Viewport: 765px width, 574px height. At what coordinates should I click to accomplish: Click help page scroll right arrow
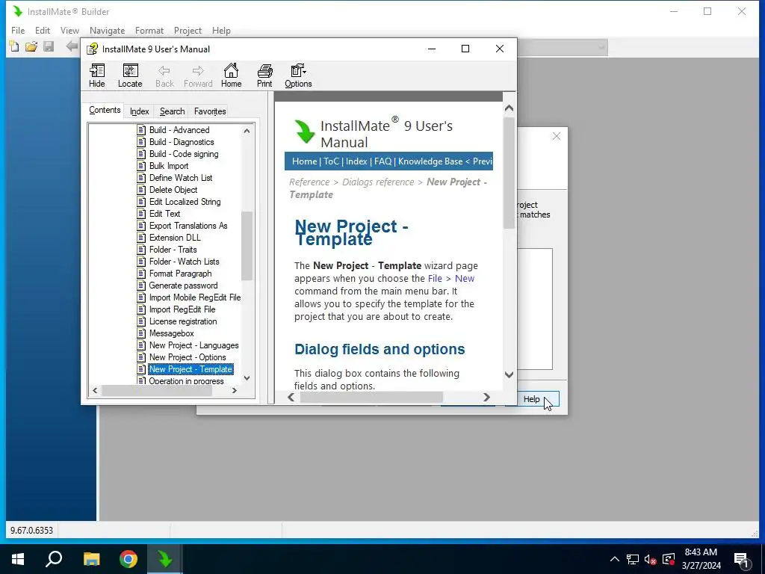(486, 398)
